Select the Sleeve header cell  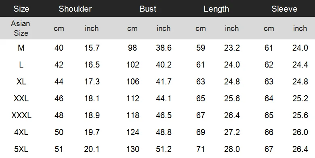coord(284,9)
